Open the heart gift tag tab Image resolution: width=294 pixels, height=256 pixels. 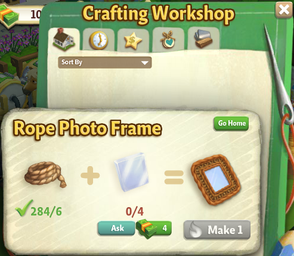(x=168, y=39)
